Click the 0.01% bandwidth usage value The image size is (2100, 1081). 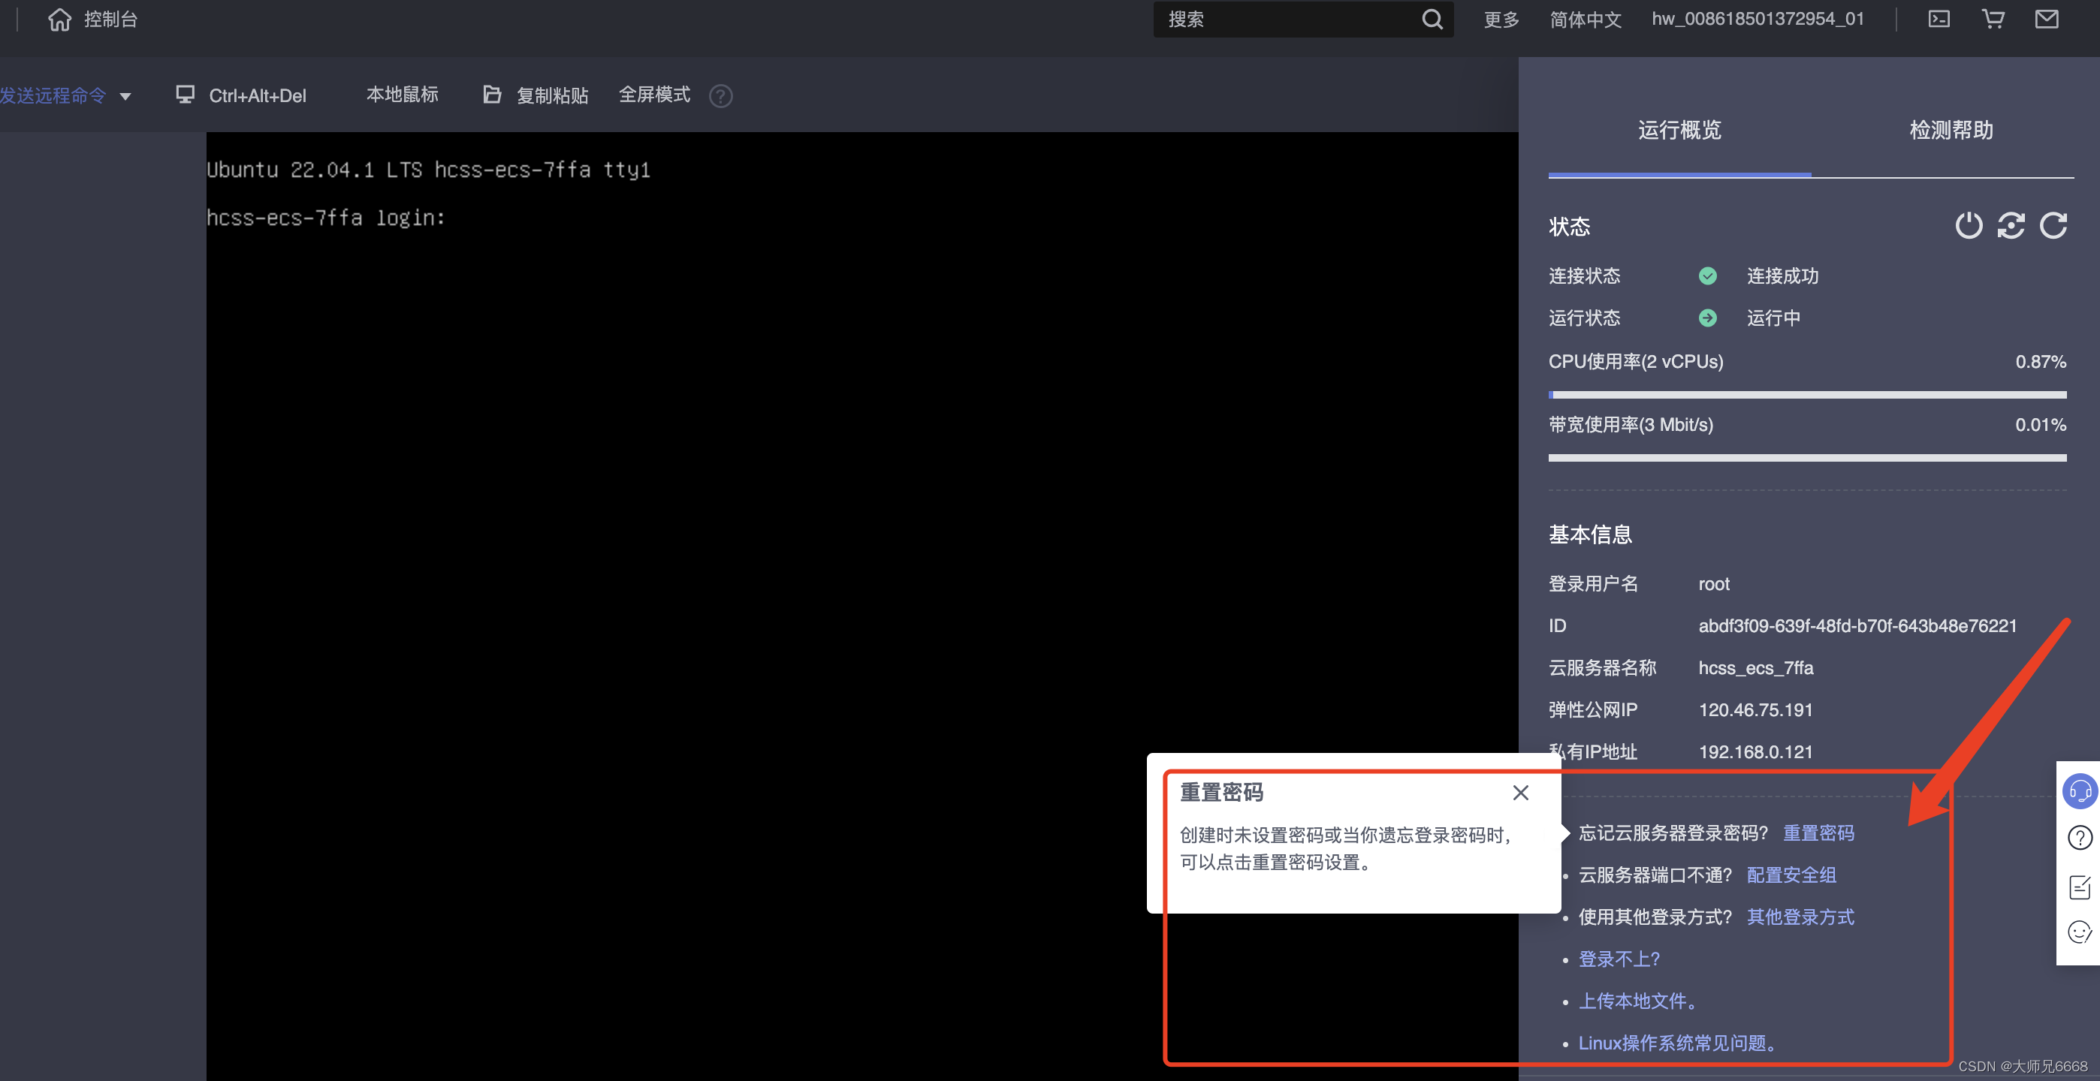click(x=2041, y=424)
